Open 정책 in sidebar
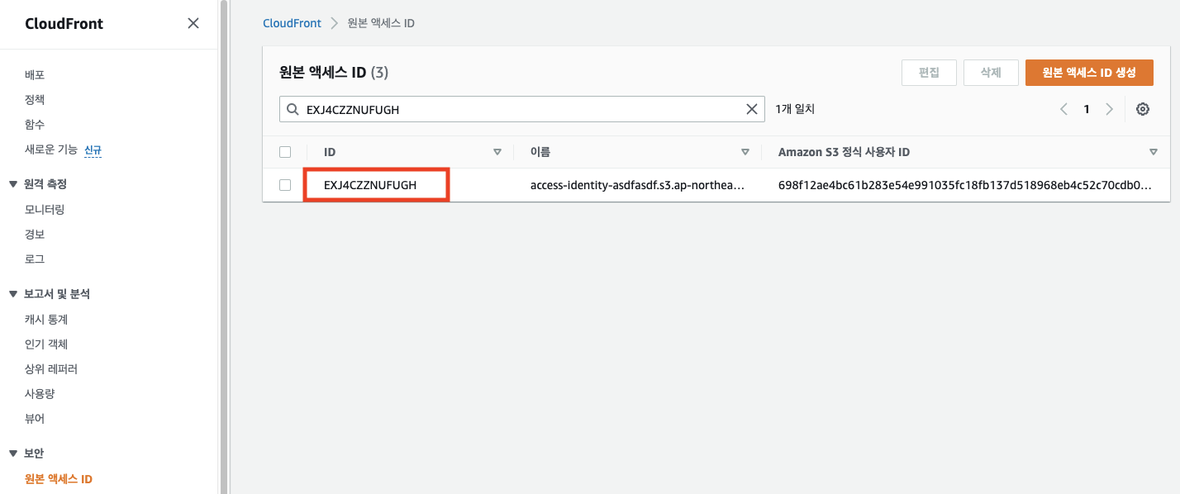 pos(35,99)
